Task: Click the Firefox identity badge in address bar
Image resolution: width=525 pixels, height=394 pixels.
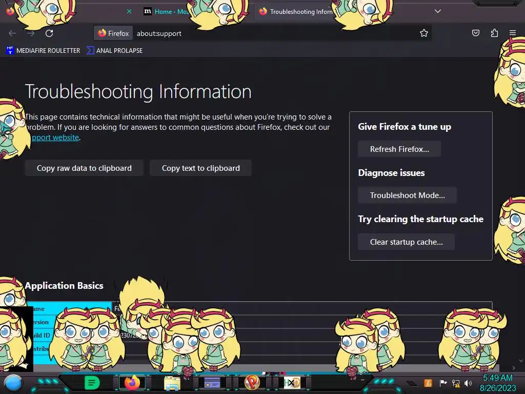Action: point(113,33)
